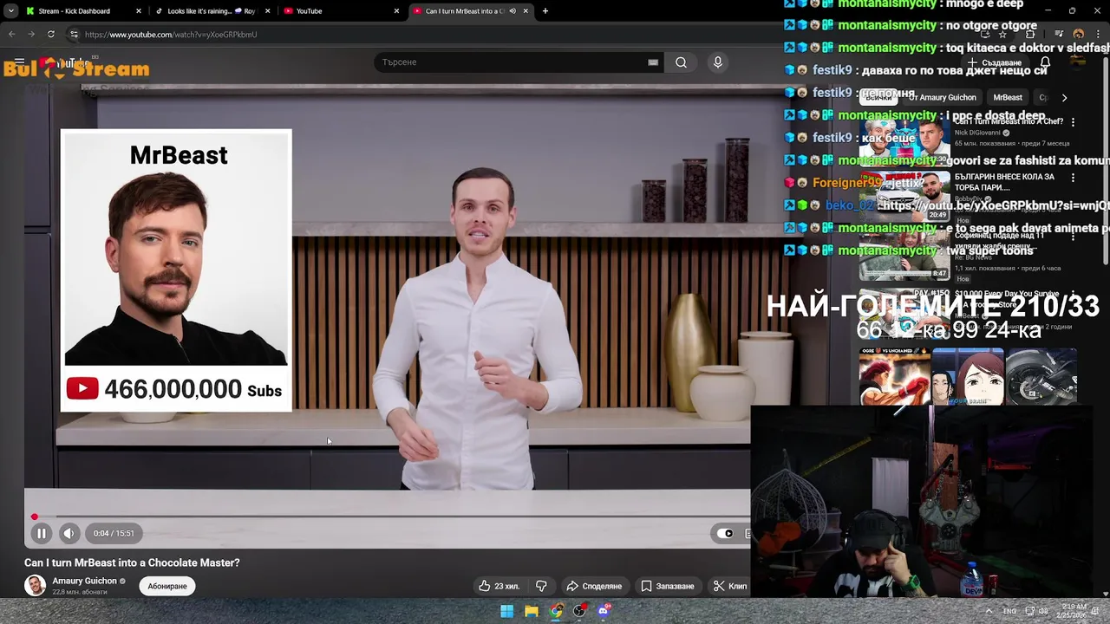Mute the video with the speaker icon

click(69, 533)
